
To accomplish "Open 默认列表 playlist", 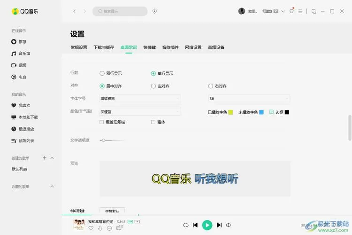I will (x=19, y=169).
